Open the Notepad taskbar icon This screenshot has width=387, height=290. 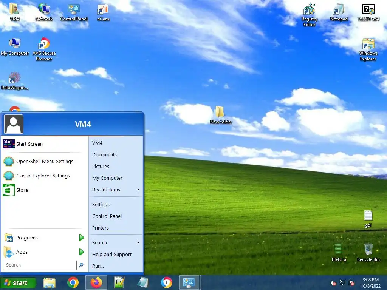142,282
